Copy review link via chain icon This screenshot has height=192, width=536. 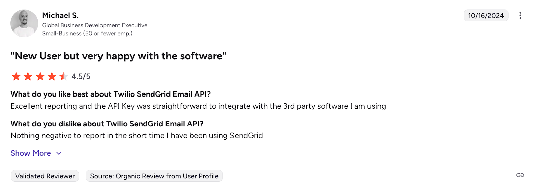520,175
